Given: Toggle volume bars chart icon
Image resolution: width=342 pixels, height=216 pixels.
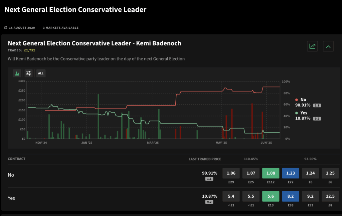Looking at the screenshot, I should 17,73.
